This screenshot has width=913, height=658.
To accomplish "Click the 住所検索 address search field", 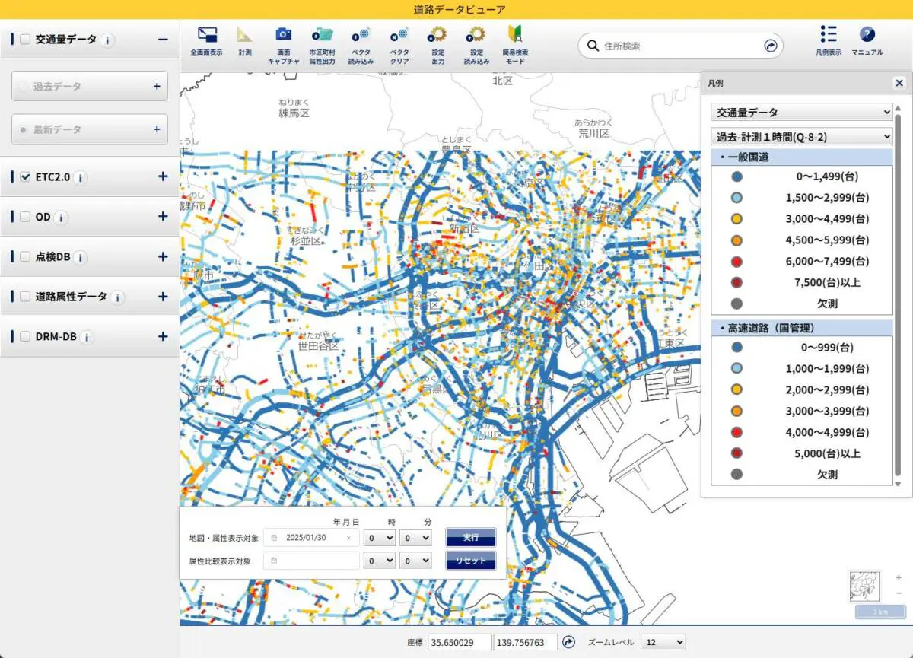I will [x=681, y=46].
